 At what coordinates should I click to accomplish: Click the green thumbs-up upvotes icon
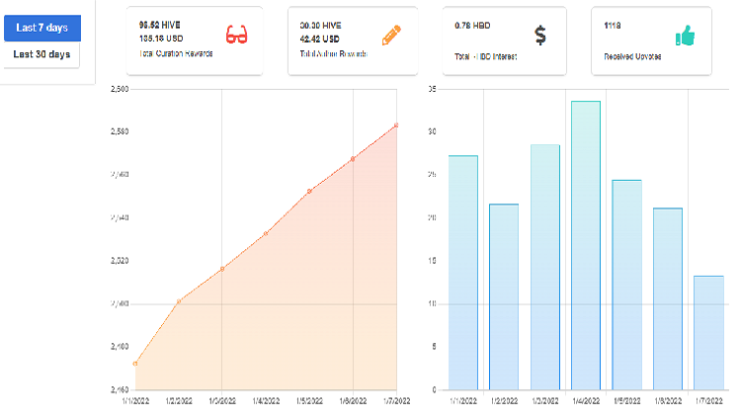click(685, 36)
